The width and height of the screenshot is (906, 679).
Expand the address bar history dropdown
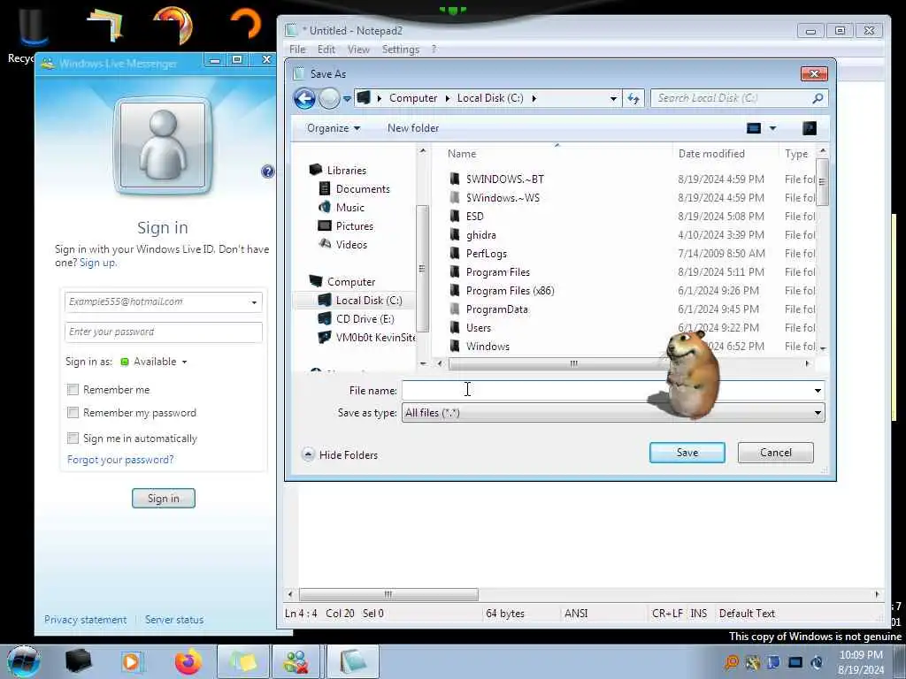pos(614,99)
